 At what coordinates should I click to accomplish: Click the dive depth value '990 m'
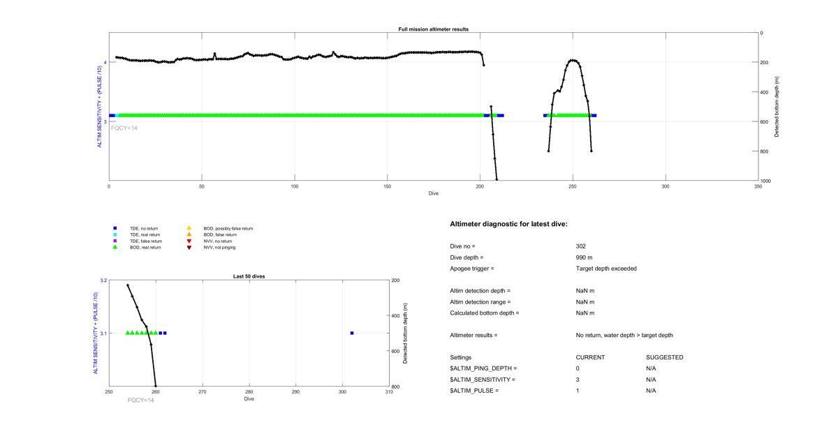[x=585, y=257]
